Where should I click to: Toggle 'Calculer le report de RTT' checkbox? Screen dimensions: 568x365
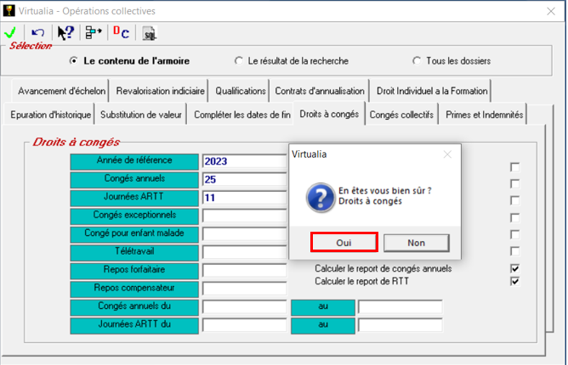coord(514,281)
